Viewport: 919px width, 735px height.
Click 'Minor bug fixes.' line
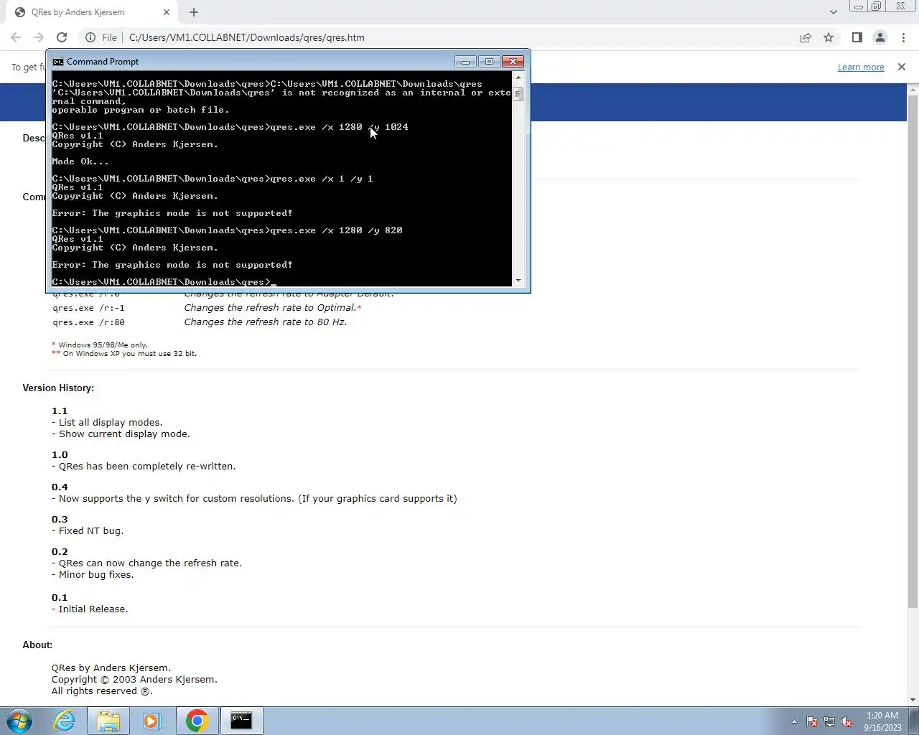[96, 575]
